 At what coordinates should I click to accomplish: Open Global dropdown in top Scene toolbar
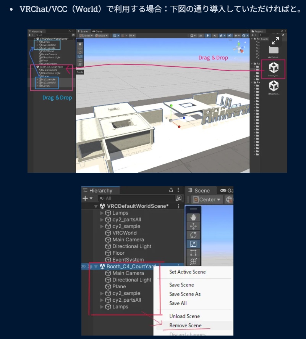point(101,35)
